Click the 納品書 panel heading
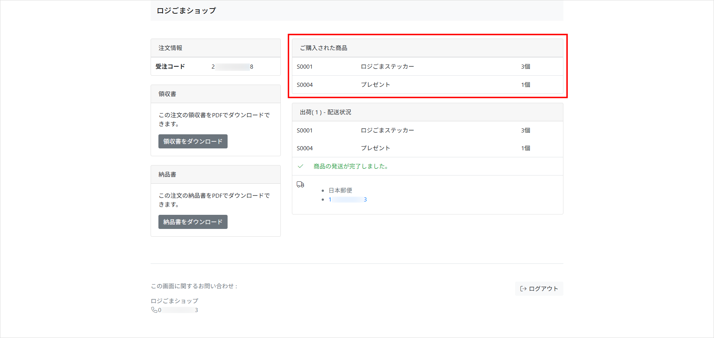Viewport: 714px width, 338px height. pos(167,174)
